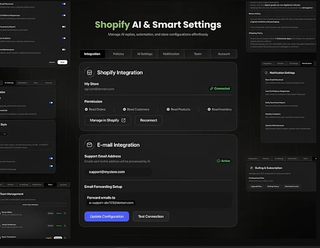This screenshot has height=248, width=320.
Task: Click the support@mystore.com email field
Action: [118, 172]
